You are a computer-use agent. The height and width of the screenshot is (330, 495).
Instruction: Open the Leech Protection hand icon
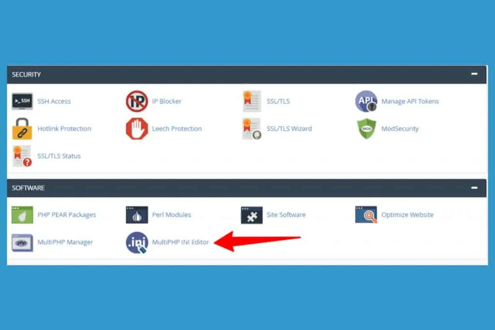click(x=137, y=129)
